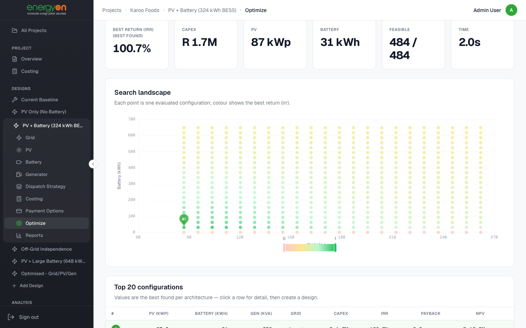
Task: Click the PV Only lightning icon
Action: [x=15, y=112]
